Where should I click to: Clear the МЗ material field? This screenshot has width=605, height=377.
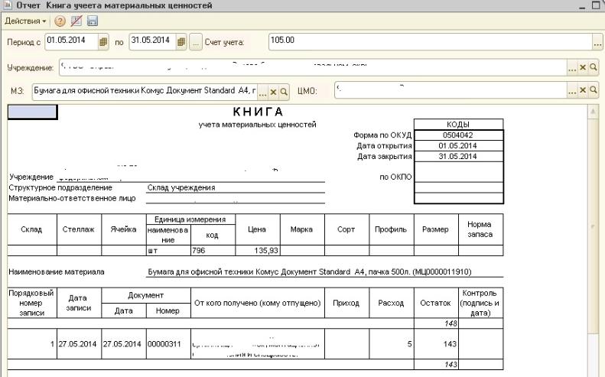click(273, 92)
